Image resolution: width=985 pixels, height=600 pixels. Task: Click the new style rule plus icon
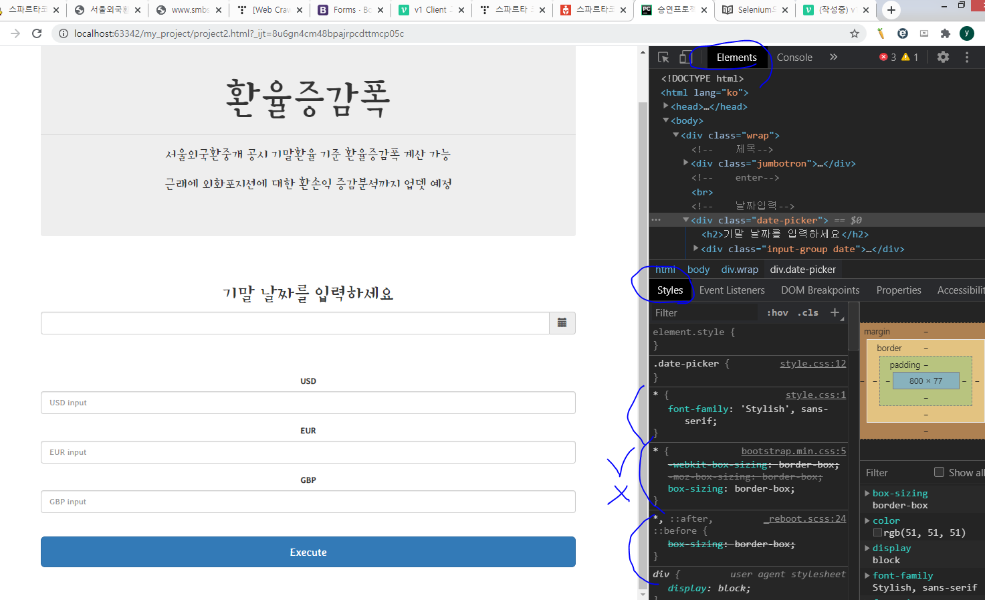pyautogui.click(x=835, y=312)
